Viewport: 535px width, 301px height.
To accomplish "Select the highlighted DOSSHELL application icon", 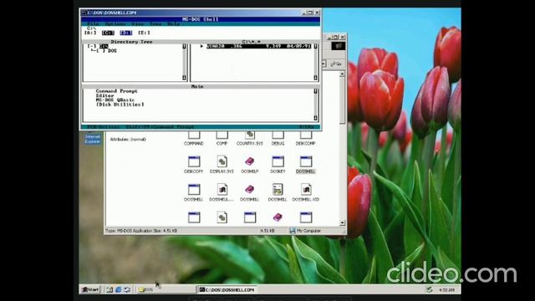I will 306,161.
